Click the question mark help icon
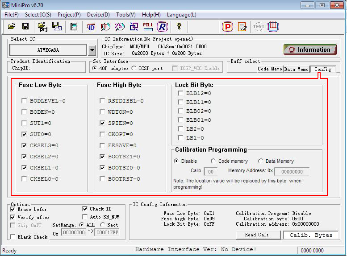 pos(179,27)
